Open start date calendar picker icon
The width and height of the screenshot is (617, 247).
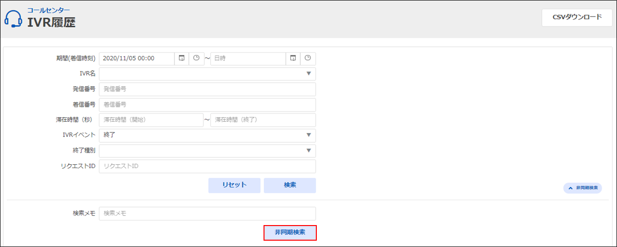(182, 58)
